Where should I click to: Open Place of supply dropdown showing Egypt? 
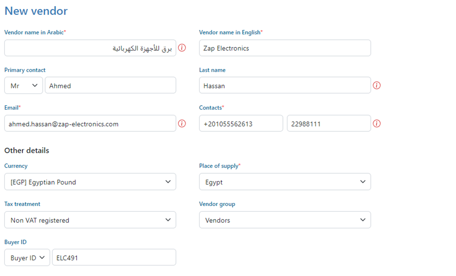click(x=285, y=182)
